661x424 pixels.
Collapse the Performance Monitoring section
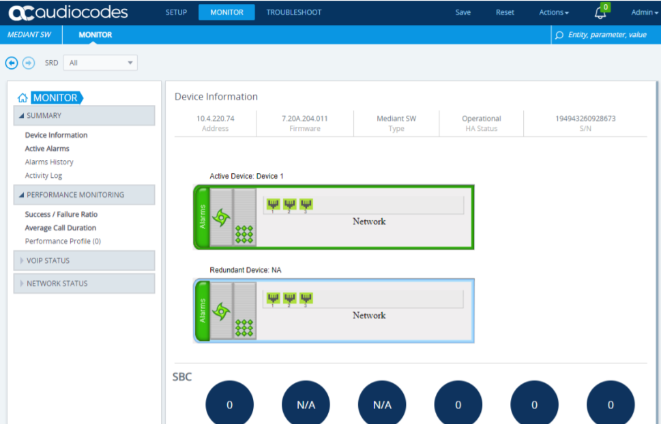(x=85, y=195)
